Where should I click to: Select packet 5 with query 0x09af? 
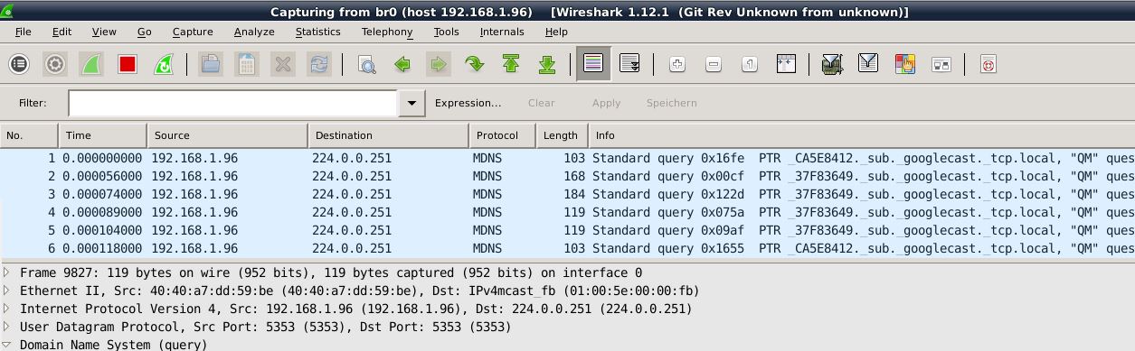(567, 230)
